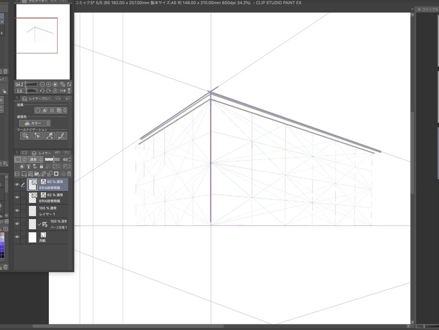Viewport: 439px width, 330px height.
Task: Select the コミック5 document tab on the right
Action: [x=427, y=9]
